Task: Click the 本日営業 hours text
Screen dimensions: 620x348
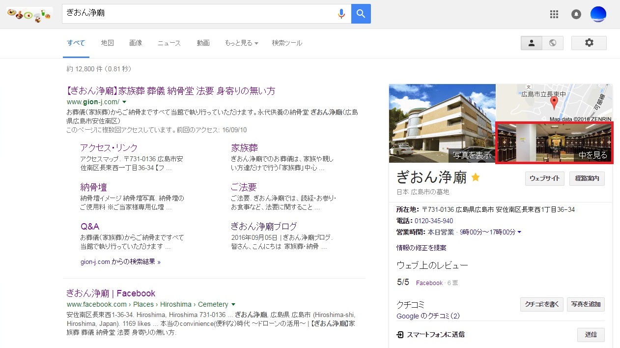Action: click(x=441, y=232)
